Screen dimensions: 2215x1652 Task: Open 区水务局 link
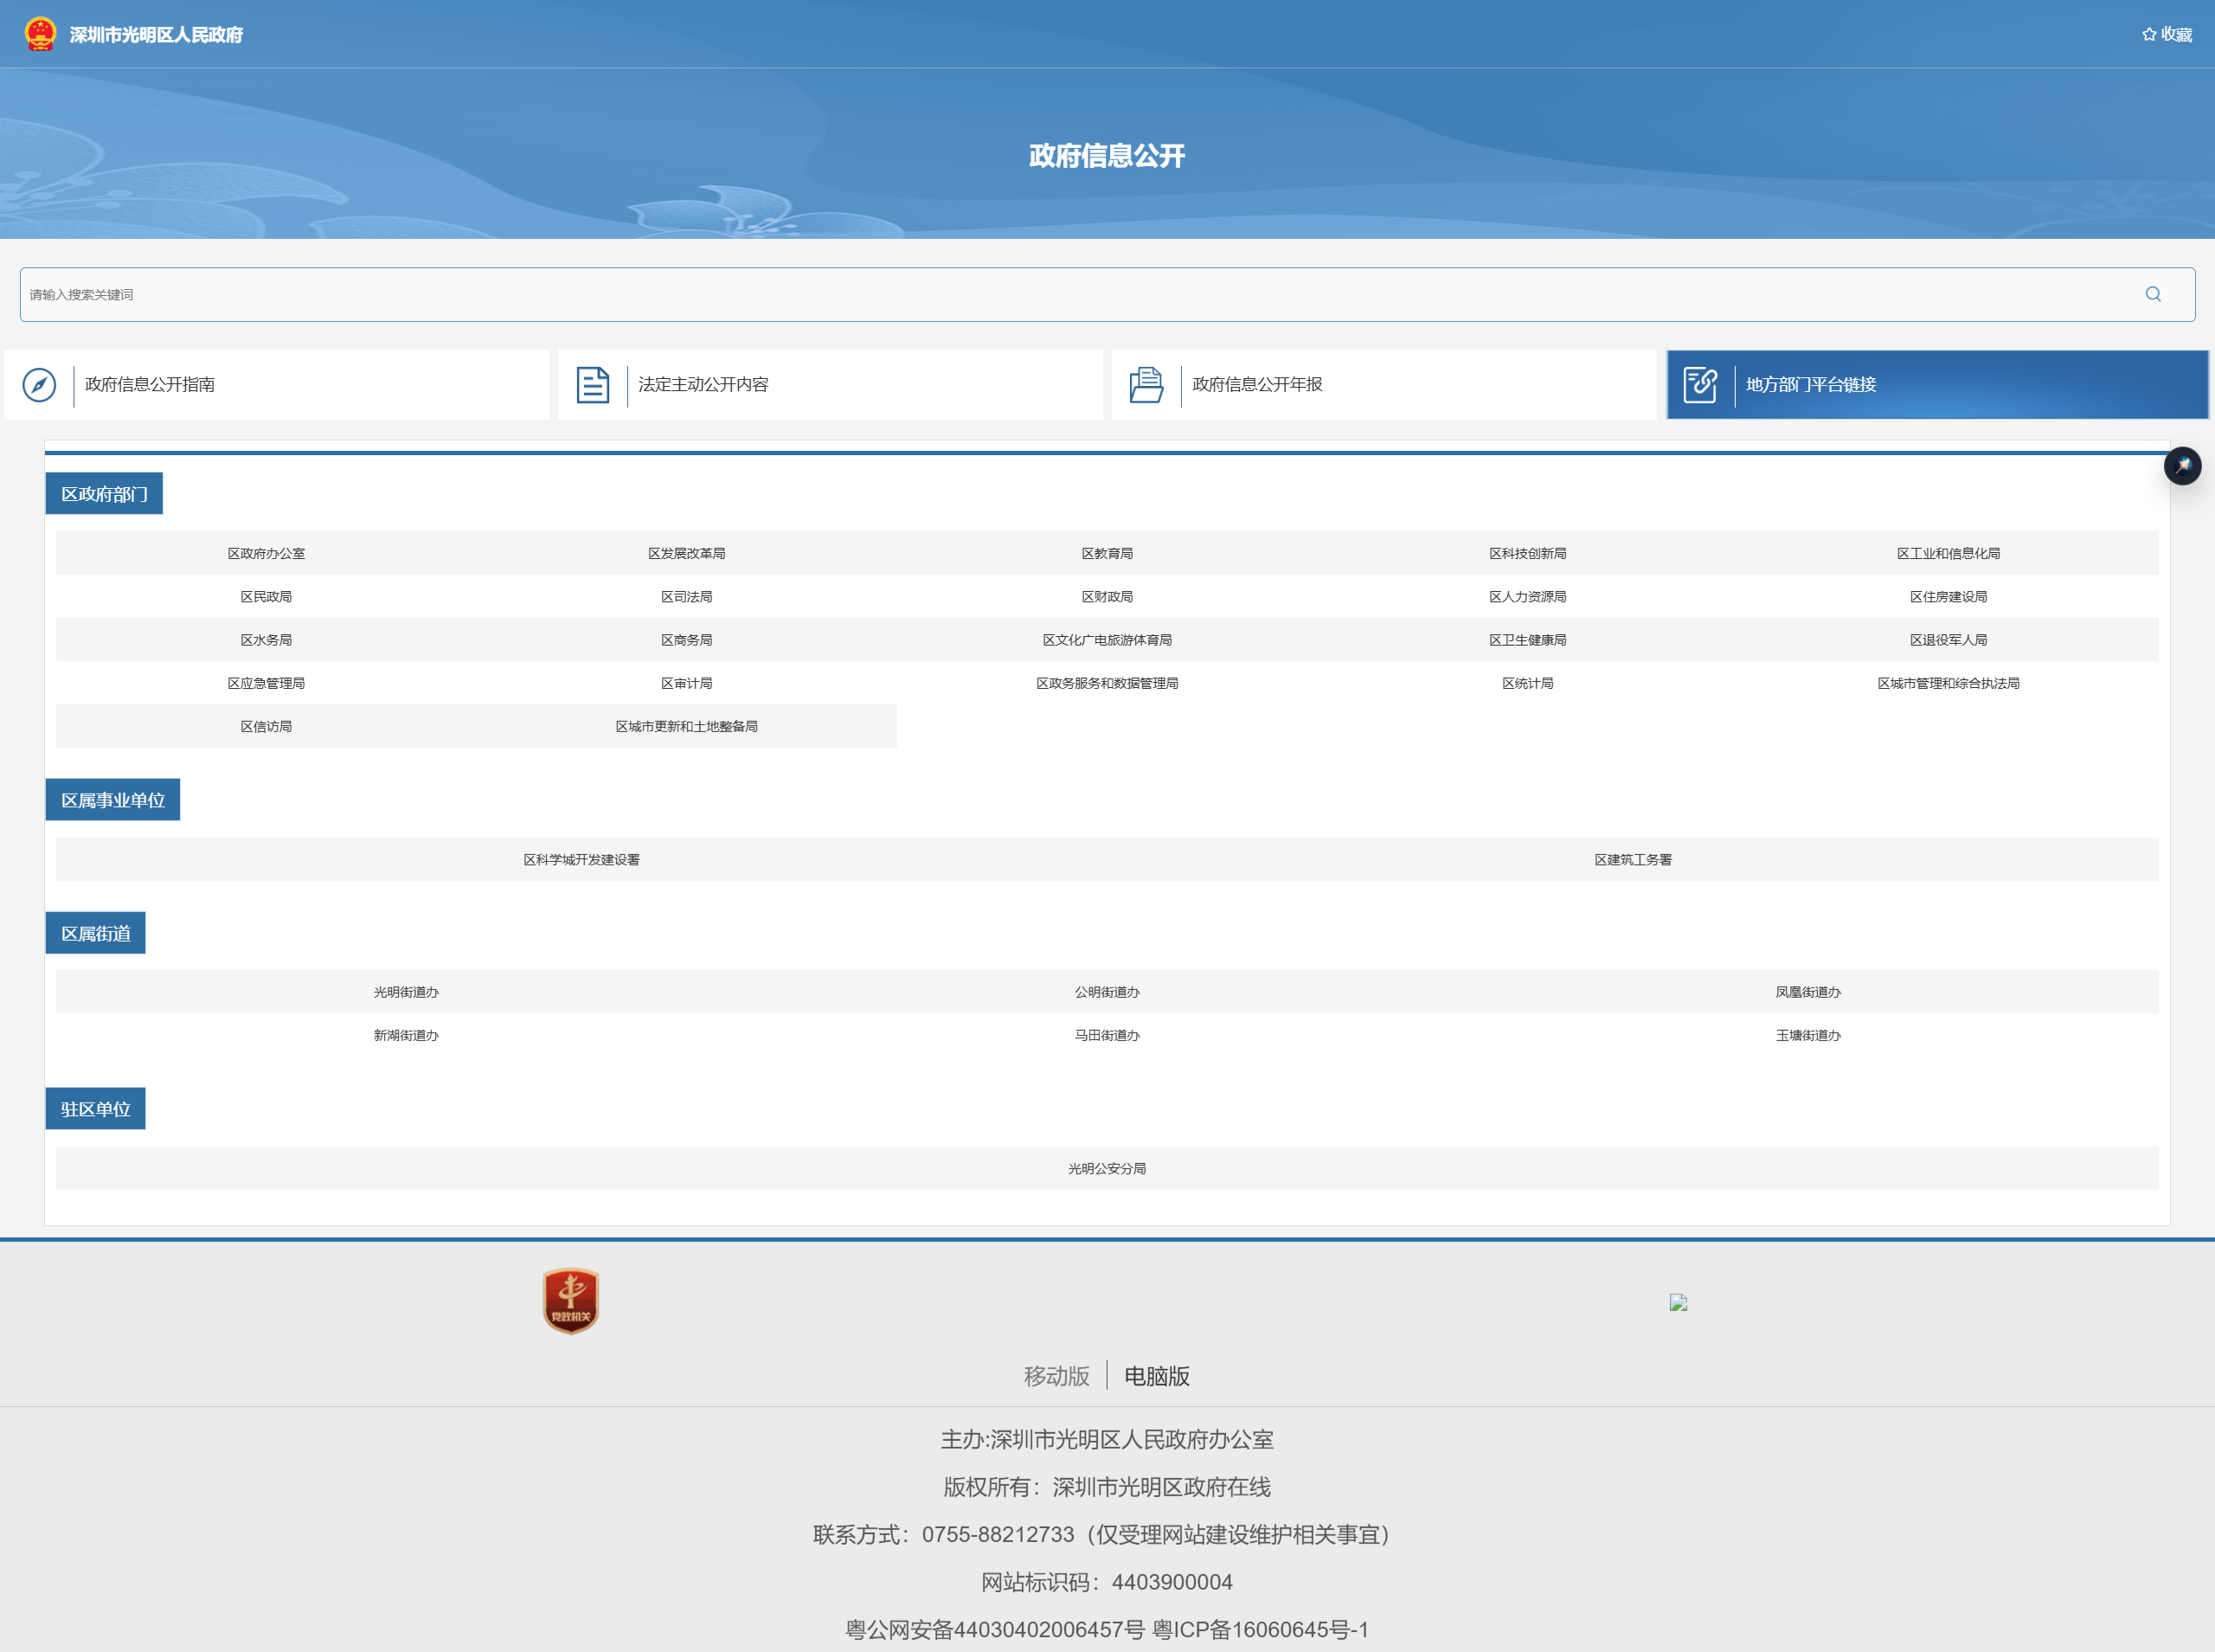tap(266, 640)
